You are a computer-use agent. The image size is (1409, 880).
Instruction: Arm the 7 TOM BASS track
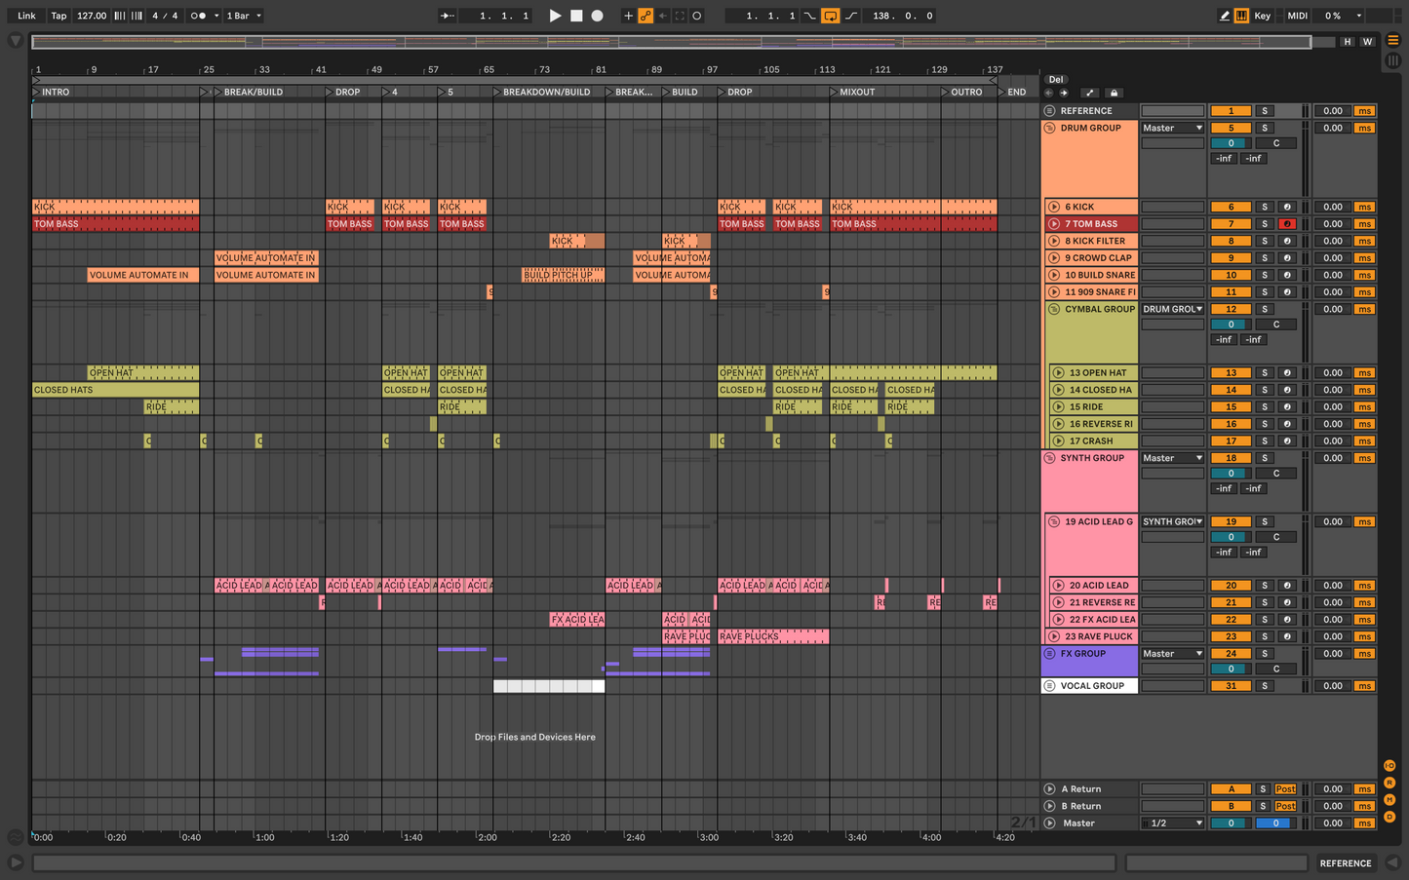coord(1287,224)
